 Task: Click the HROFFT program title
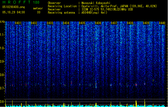[x=17, y=2]
